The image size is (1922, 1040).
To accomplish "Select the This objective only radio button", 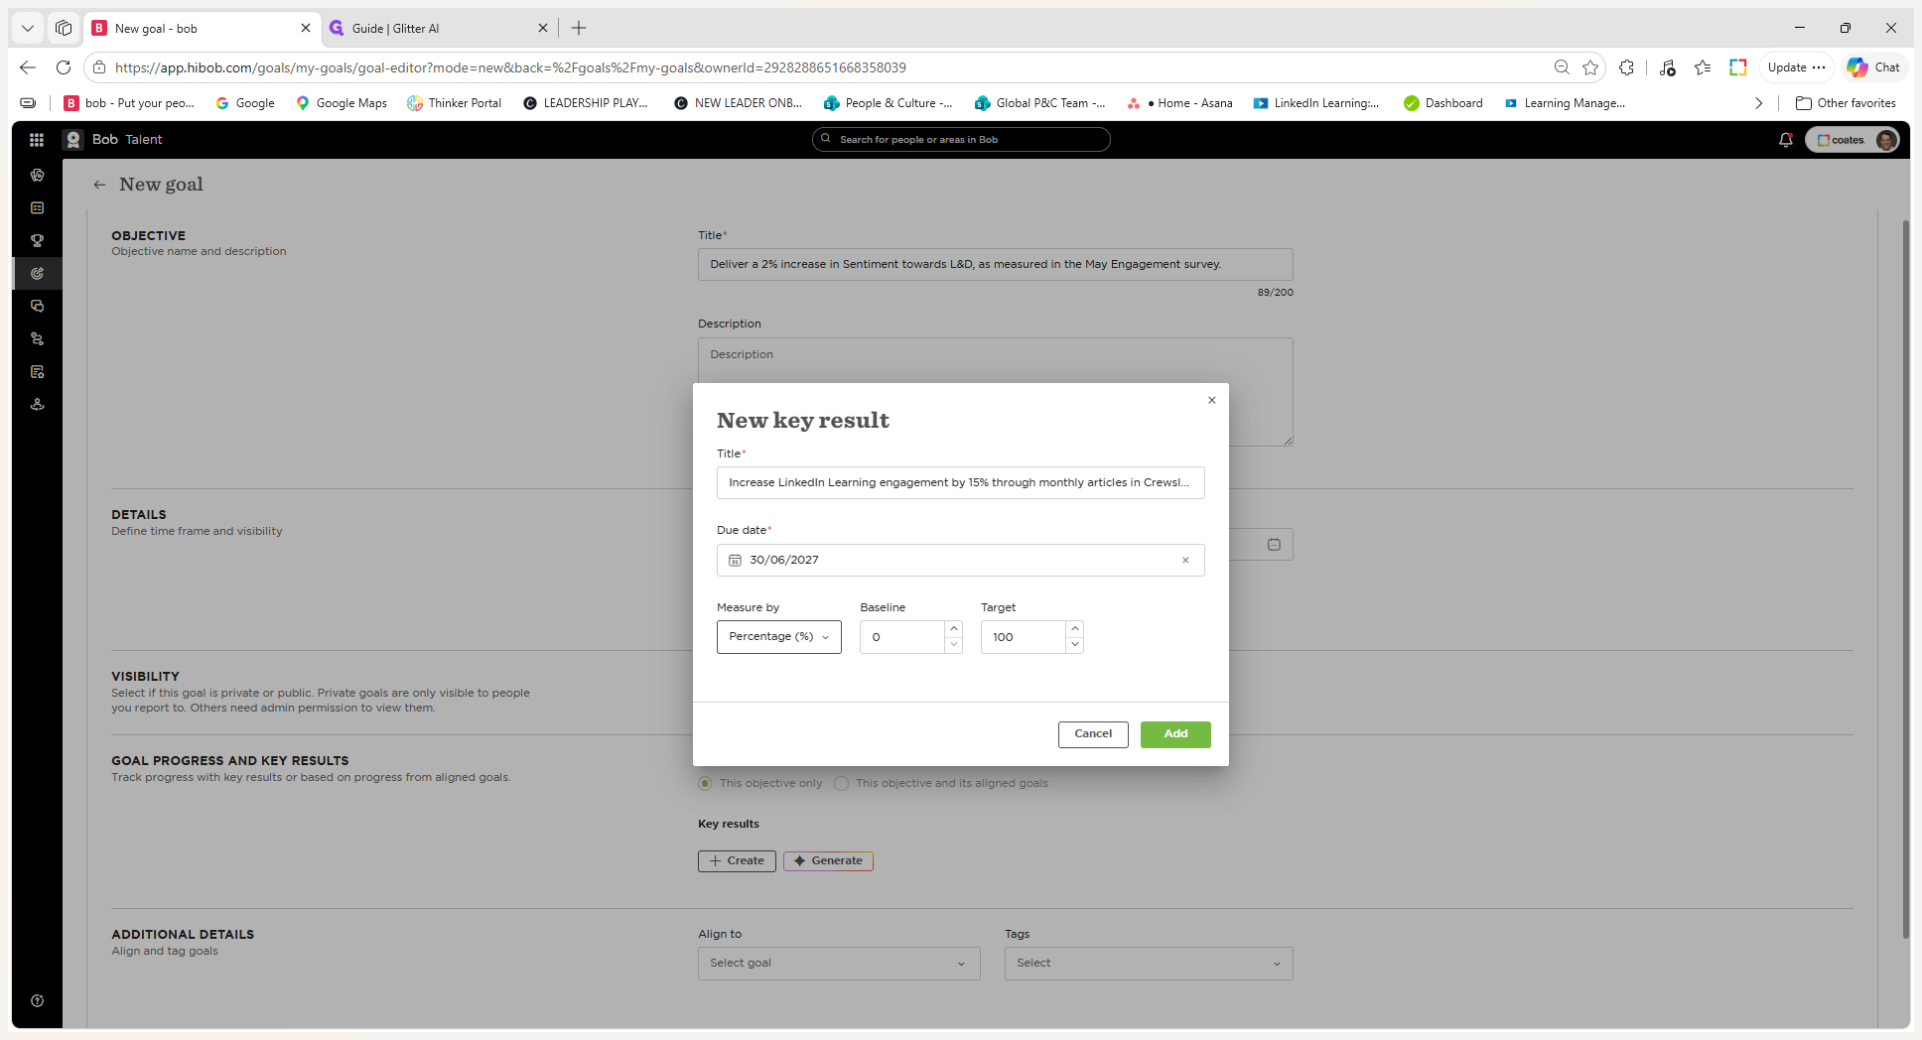I will pyautogui.click(x=705, y=783).
